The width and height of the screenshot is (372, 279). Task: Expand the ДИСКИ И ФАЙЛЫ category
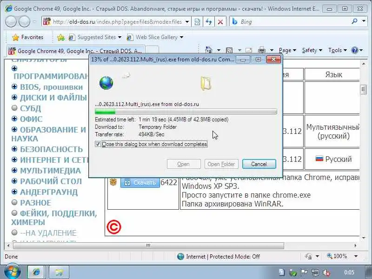[x=14, y=97]
